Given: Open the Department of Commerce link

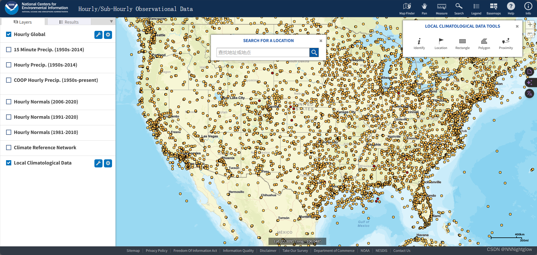Looking at the screenshot, I should [x=334, y=251].
